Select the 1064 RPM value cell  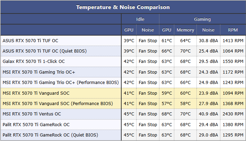tap(233, 51)
